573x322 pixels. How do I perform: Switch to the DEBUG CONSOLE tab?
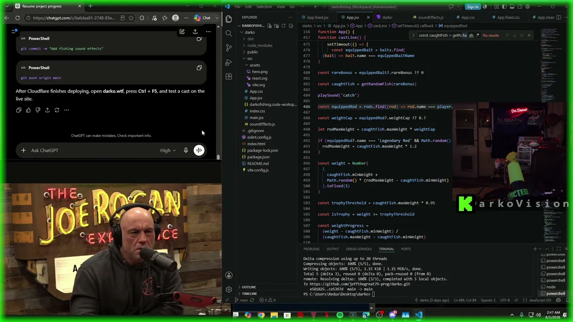359,249
